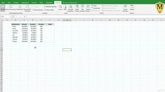Viewport: 165px width, 92px height.
Task: Select the Kunden cell 380
Action: (41, 41)
